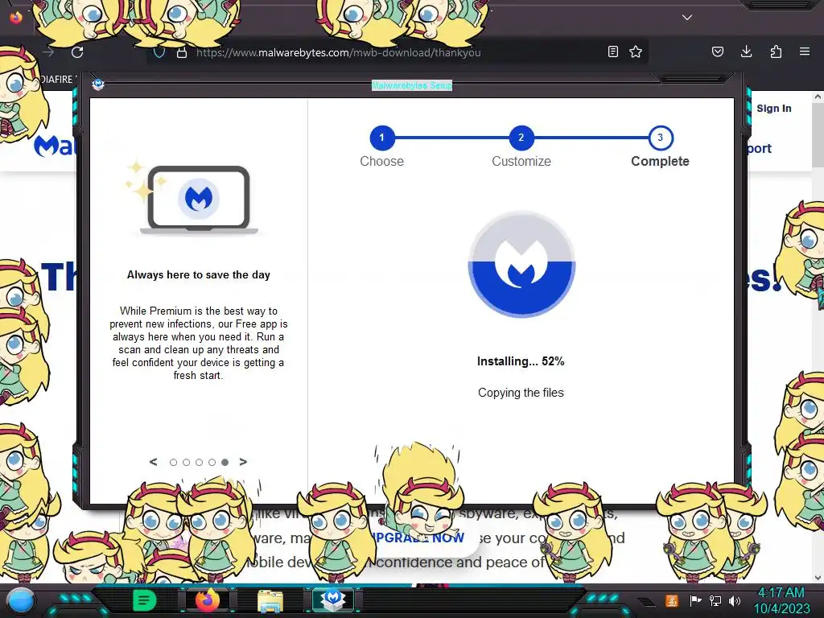Click the Malwarebytes Setup window title
This screenshot has height=618, width=824.
(412, 85)
